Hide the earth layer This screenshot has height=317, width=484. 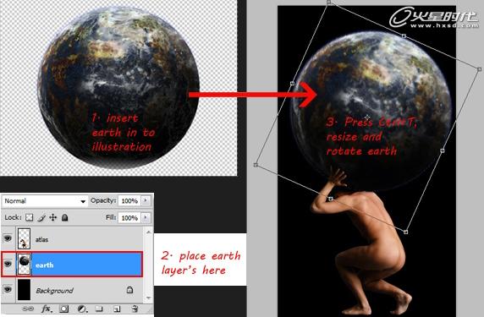[x=8, y=264]
